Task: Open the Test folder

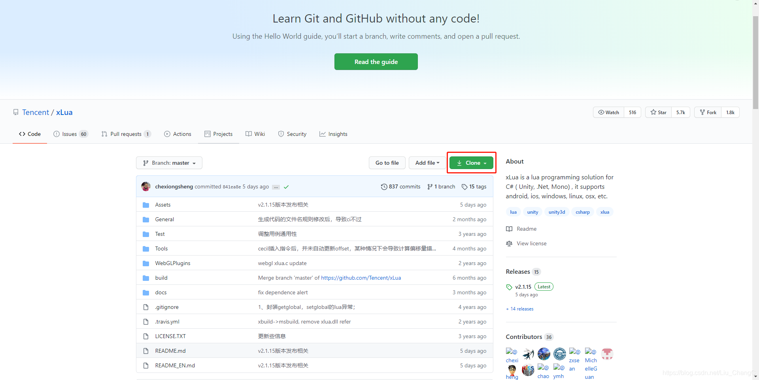Action: (x=160, y=234)
